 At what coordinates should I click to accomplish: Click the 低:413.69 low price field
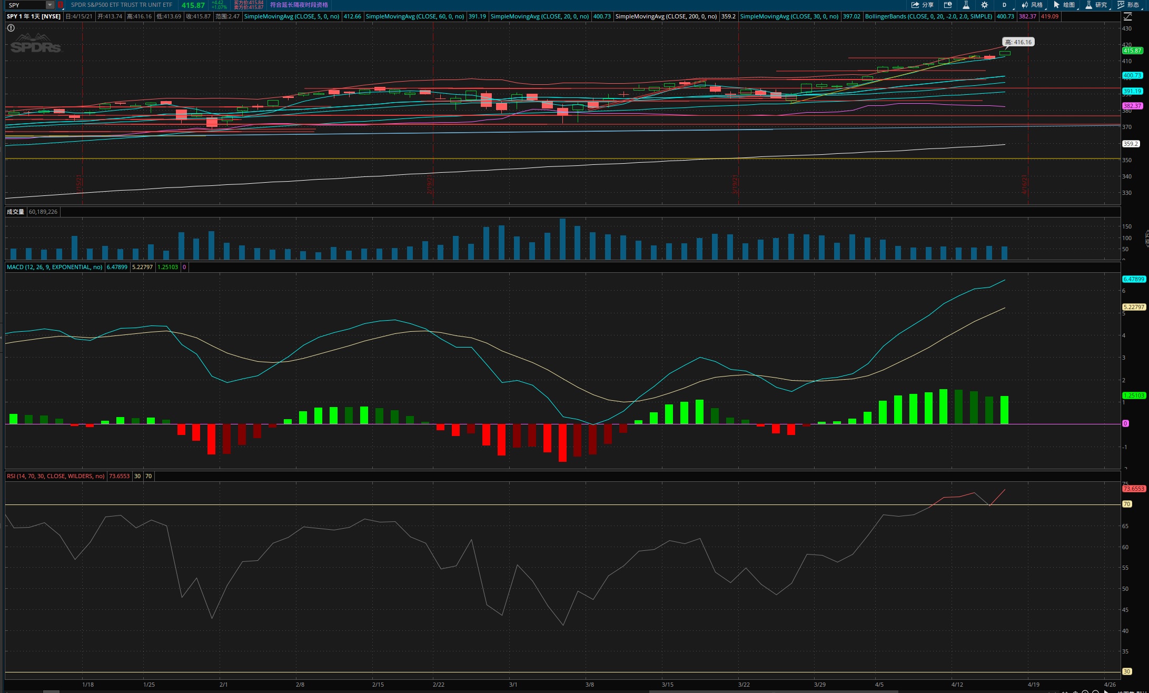coord(169,16)
